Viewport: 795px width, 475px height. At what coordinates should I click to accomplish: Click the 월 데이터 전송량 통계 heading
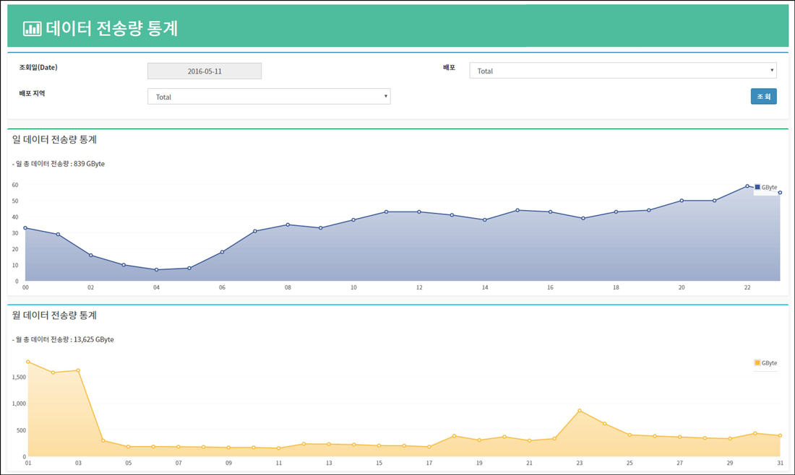[54, 315]
